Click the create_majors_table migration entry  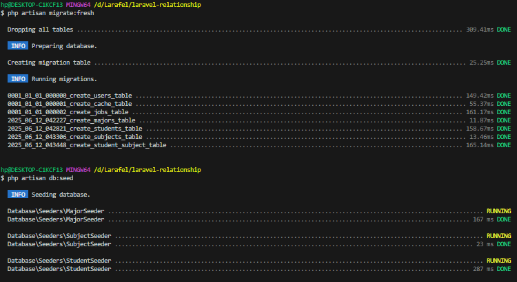click(x=72, y=120)
